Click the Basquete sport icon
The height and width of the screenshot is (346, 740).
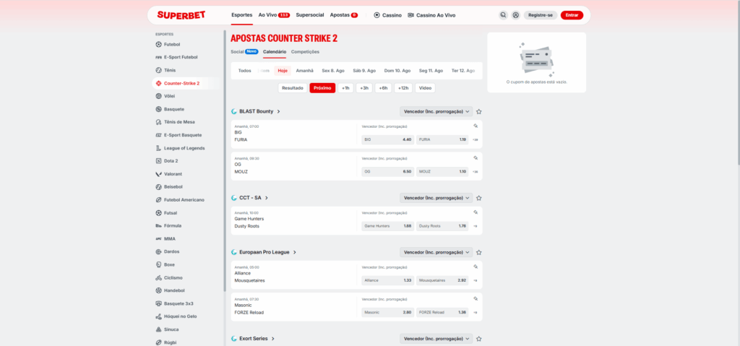click(158, 109)
